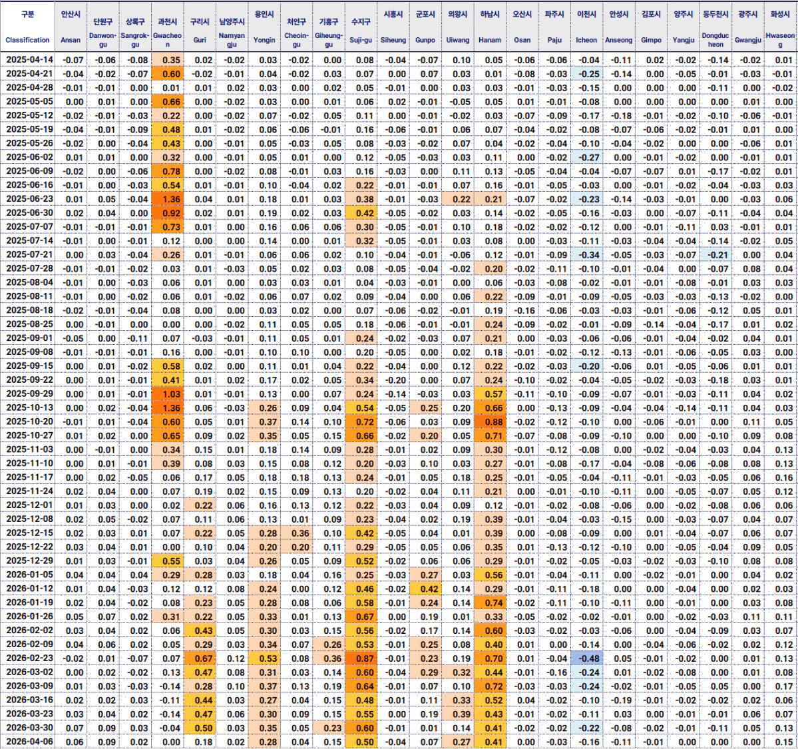Viewport: 798px width, 749px height.
Task: Select Hanam 0.57 in the 2025-09-29 row
Action: click(490, 394)
